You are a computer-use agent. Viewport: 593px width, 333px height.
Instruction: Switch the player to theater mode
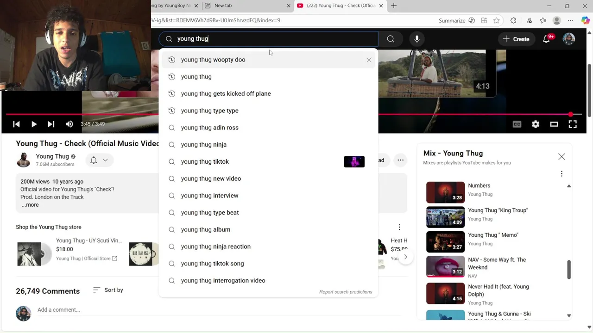(554, 124)
